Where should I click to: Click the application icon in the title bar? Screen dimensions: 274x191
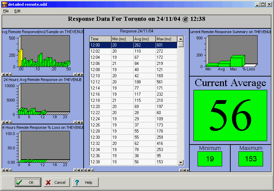(x=4, y=4)
